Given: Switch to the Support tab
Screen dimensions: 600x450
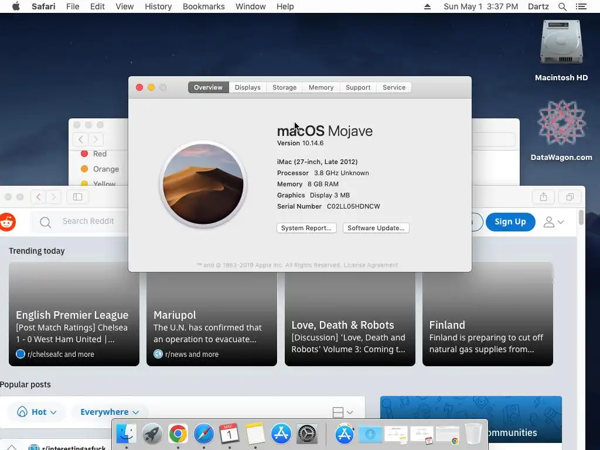Looking at the screenshot, I should tap(358, 87).
